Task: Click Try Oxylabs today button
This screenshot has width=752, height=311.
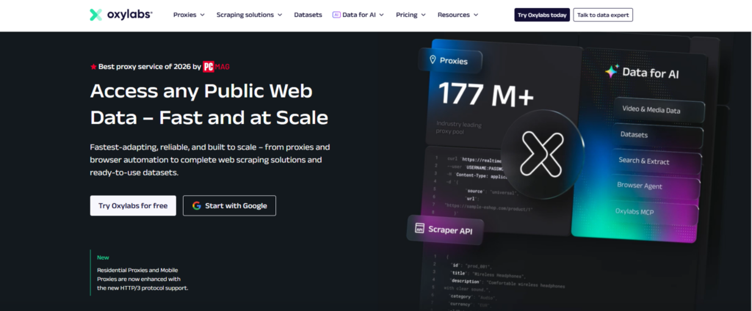Action: pos(542,15)
